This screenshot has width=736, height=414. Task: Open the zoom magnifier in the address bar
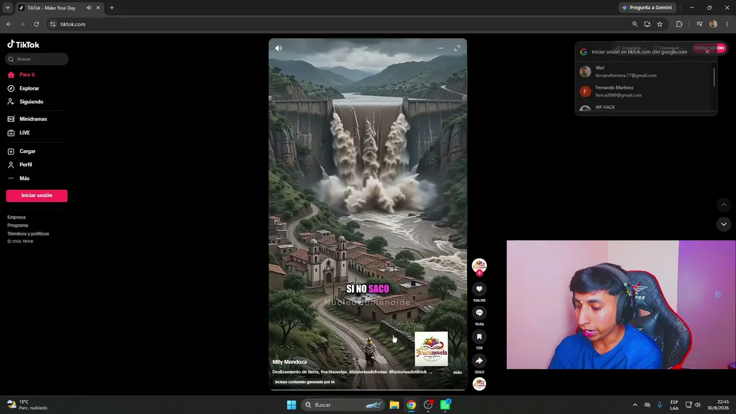click(x=635, y=24)
